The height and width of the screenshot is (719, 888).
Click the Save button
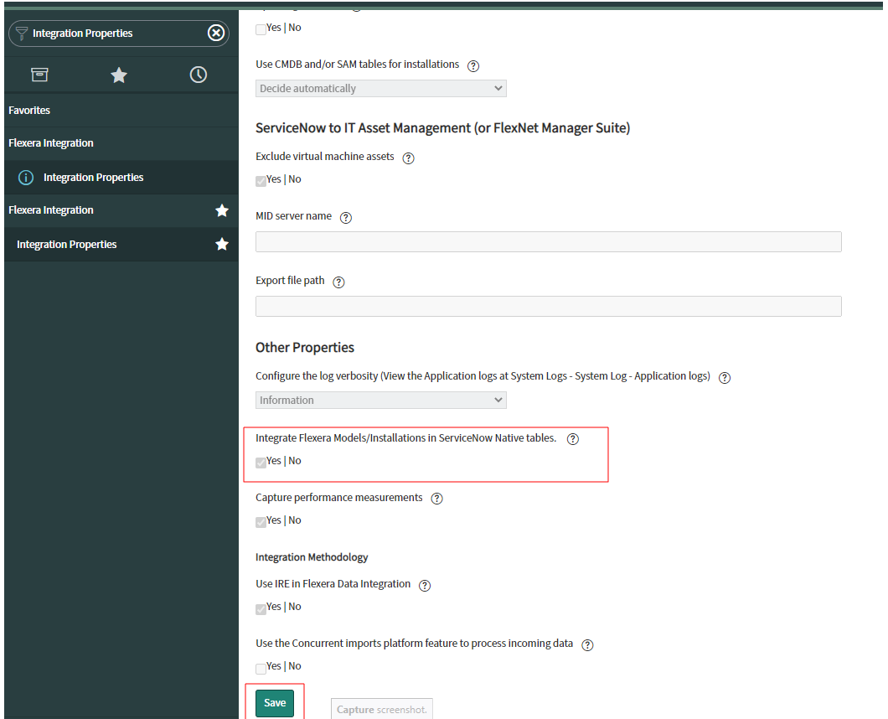pos(275,703)
